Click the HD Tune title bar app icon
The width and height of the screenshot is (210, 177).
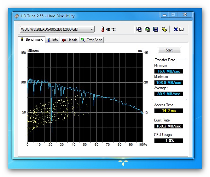coord(17,16)
